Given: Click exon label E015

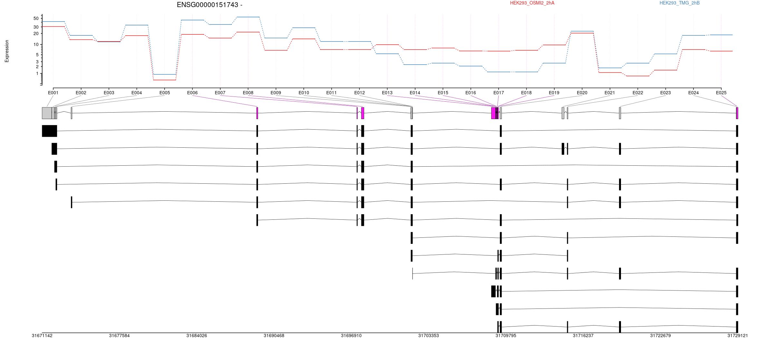Looking at the screenshot, I should (x=443, y=93).
